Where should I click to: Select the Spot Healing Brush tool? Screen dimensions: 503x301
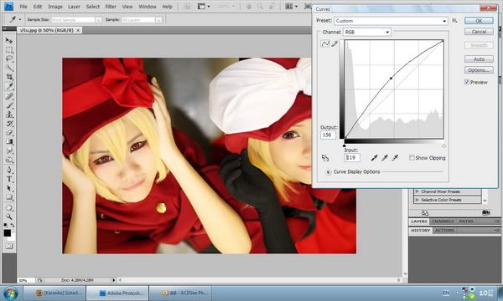pos(9,96)
